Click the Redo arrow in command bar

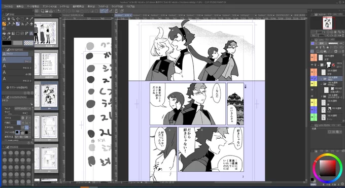click(x=63, y=11)
